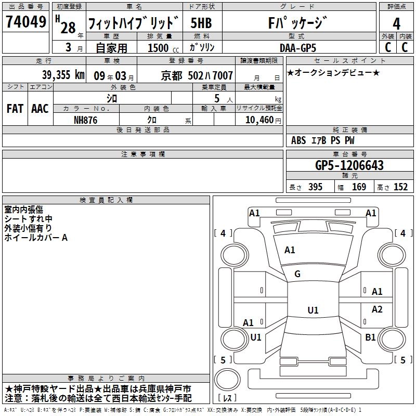Select grade value Fパッケージ
The width and height of the screenshot is (416, 416).
coord(297,23)
